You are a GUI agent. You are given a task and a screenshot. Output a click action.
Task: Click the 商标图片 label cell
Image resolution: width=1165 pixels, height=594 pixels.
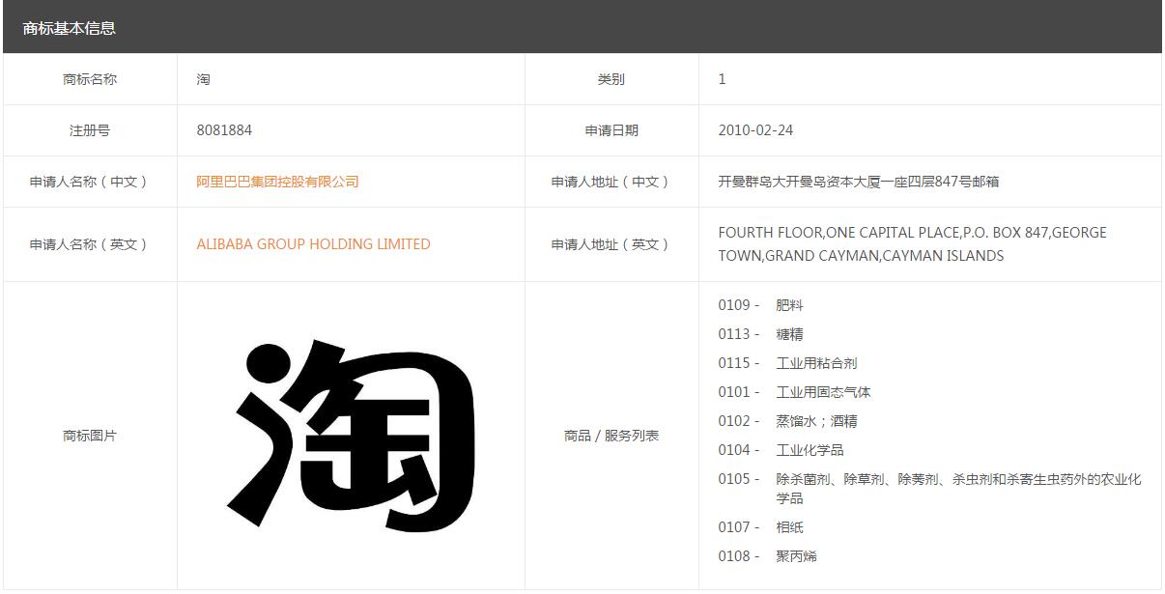(x=90, y=436)
